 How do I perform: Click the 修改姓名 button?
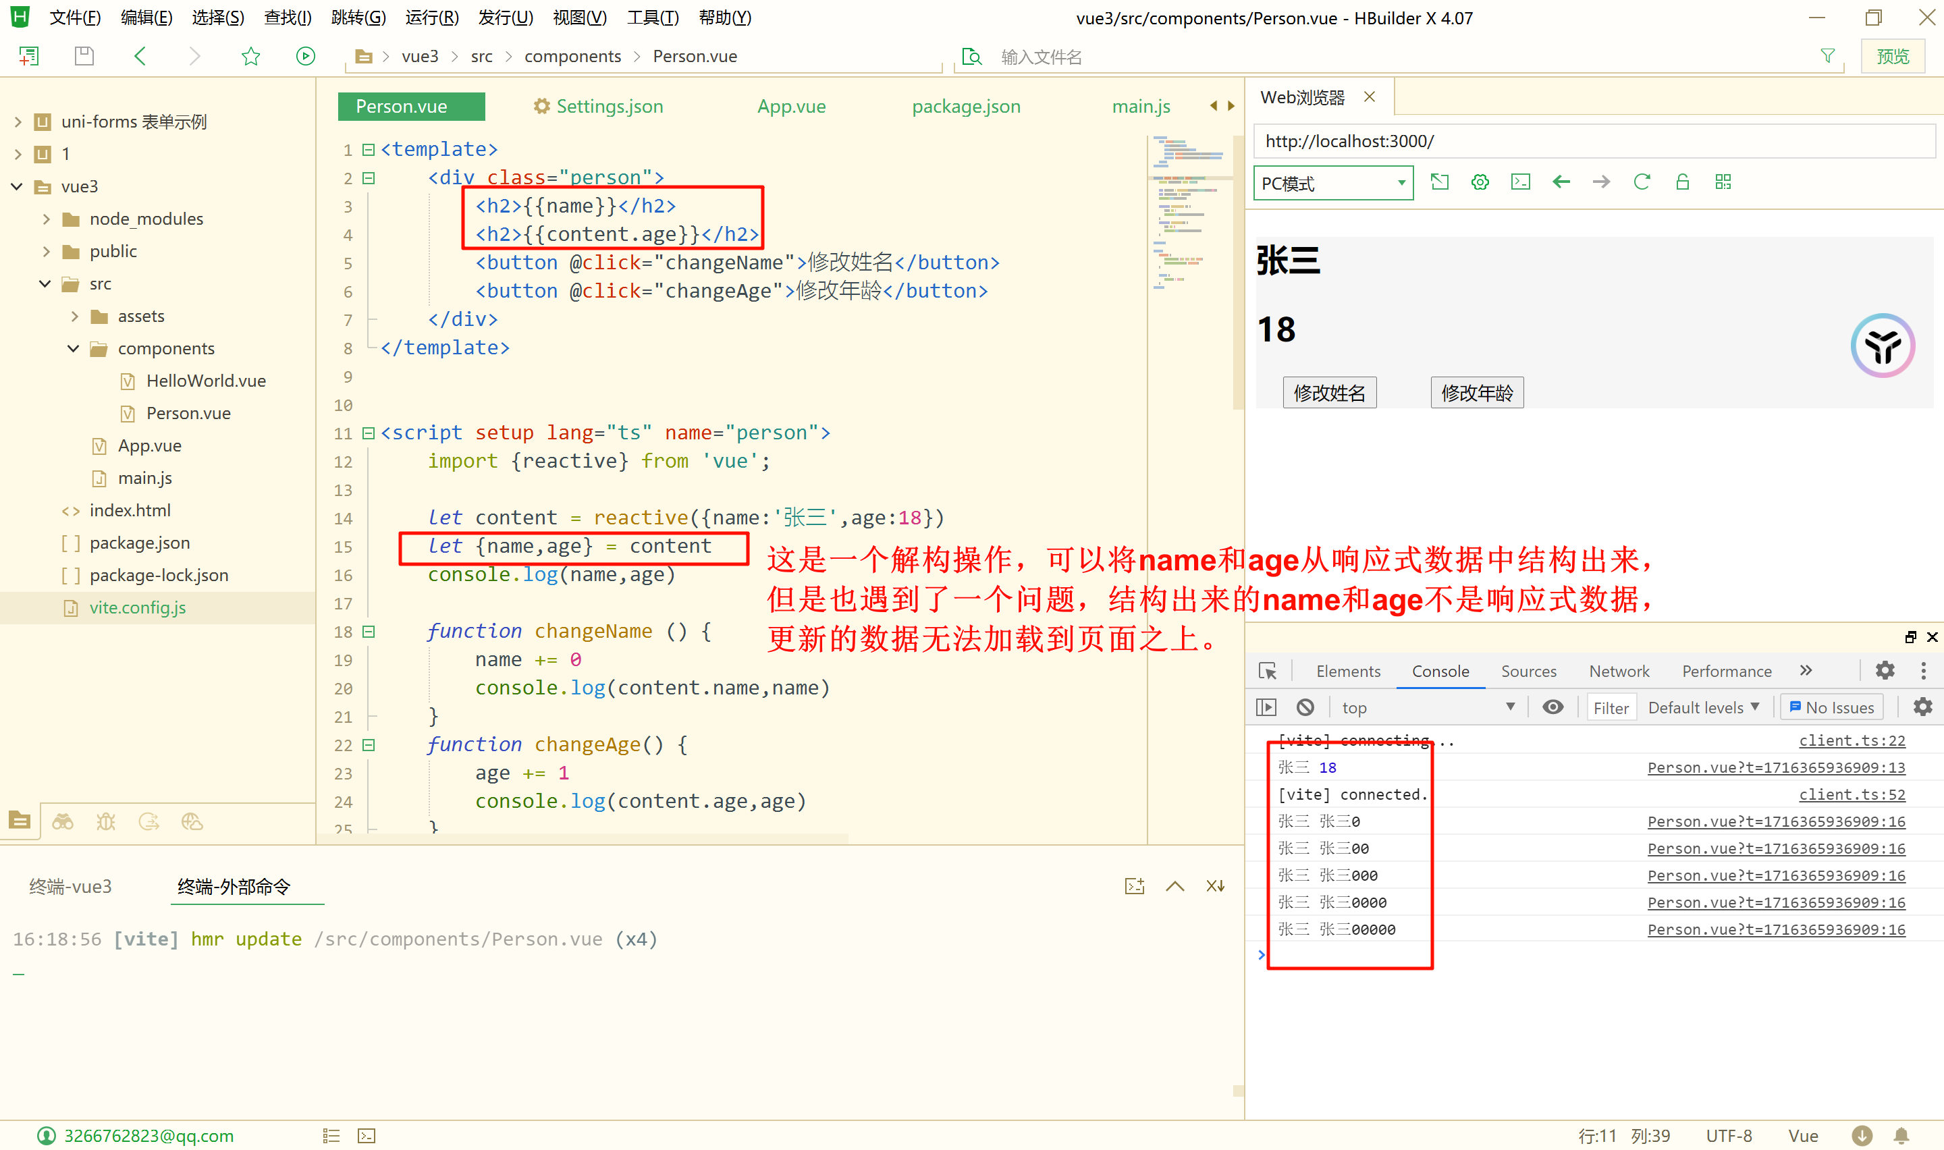coord(1329,393)
